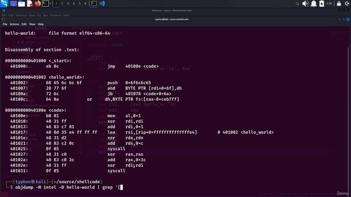
Task: Click the log out icon
Action: tap(347, 3)
